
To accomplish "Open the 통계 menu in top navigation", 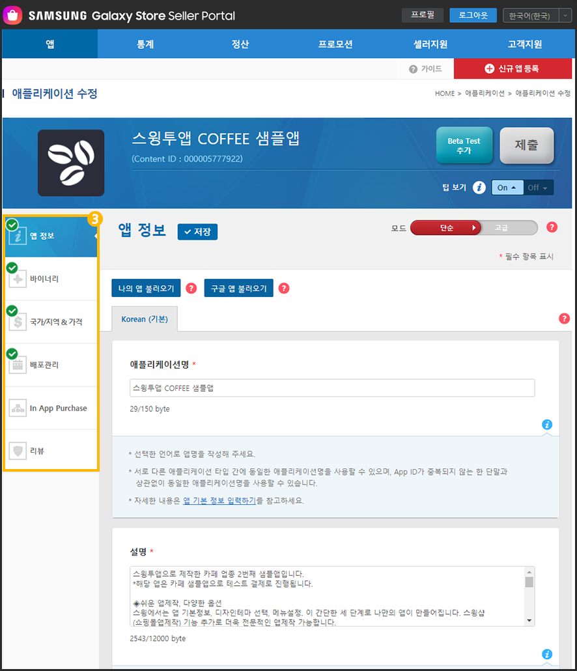I will [145, 44].
